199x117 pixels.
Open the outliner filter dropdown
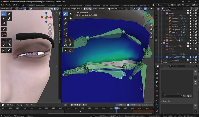(x=192, y=8)
